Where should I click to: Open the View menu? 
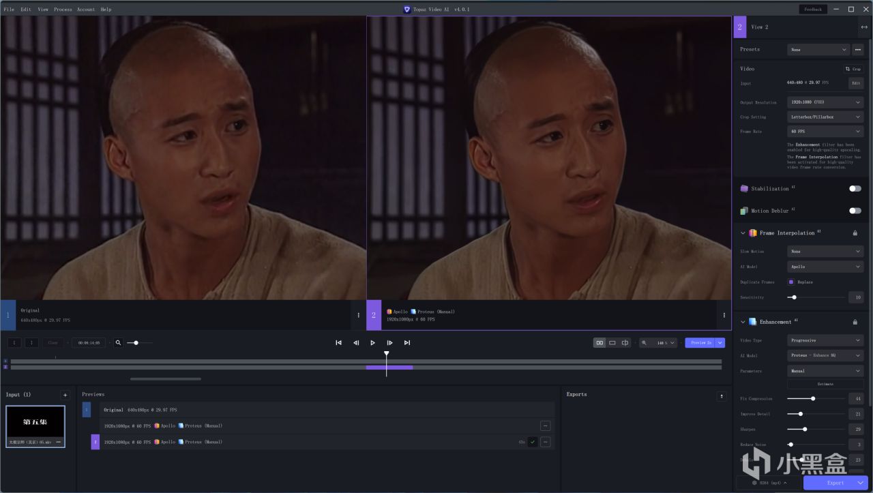43,10
